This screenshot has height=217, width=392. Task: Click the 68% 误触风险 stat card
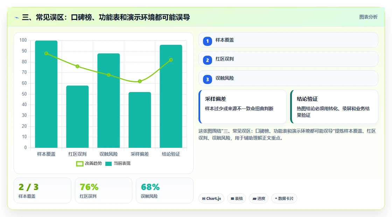(x=164, y=190)
